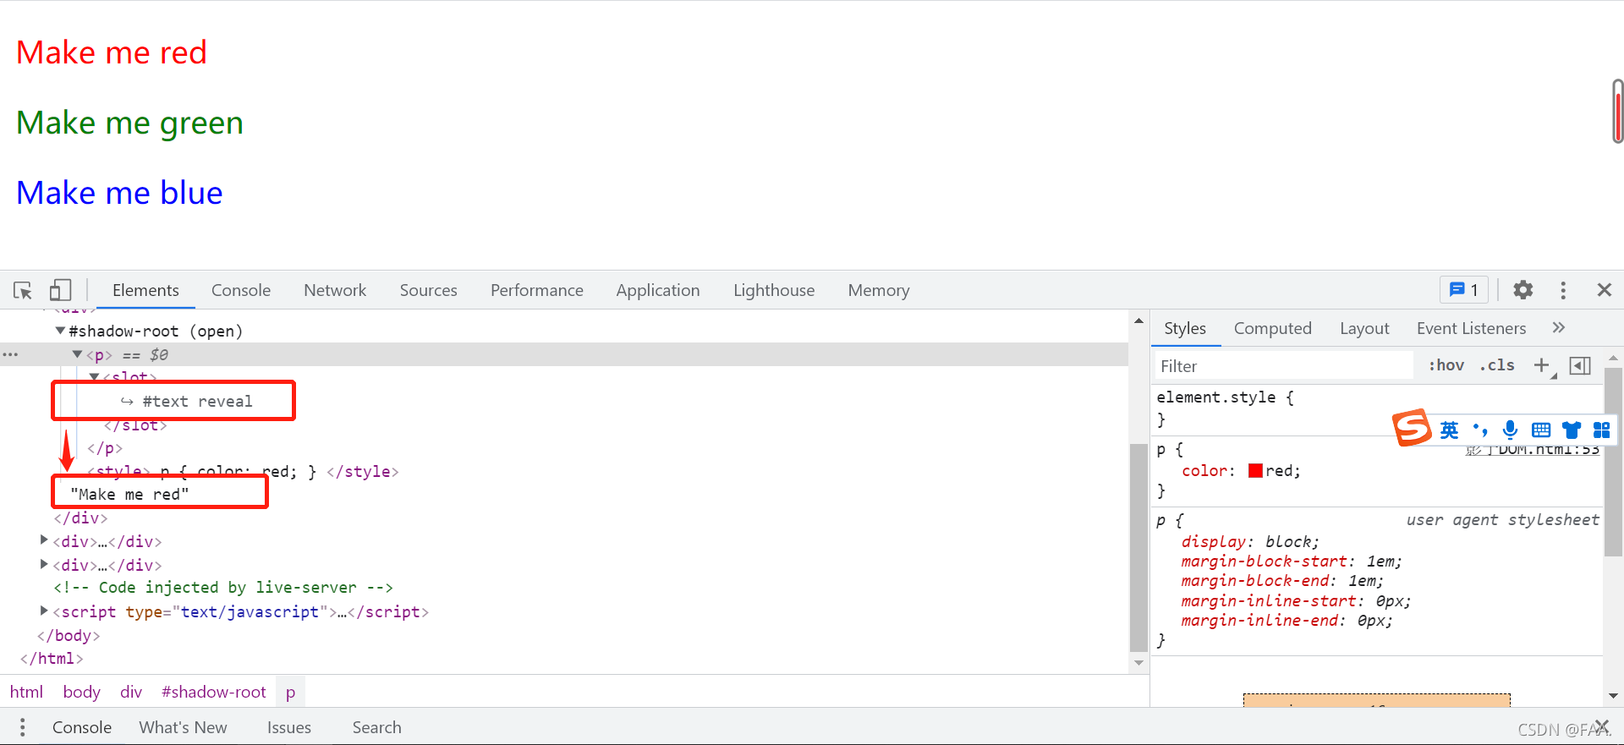Screen dimensions: 1624x745
Task: Open the What's New drawer tab
Action: (184, 727)
